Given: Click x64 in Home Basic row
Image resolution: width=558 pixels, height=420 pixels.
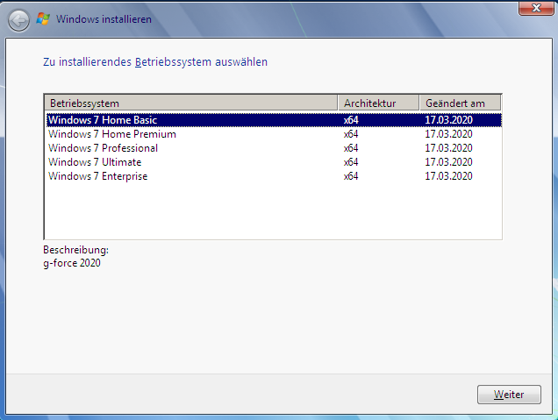Looking at the screenshot, I should pyautogui.click(x=351, y=120).
